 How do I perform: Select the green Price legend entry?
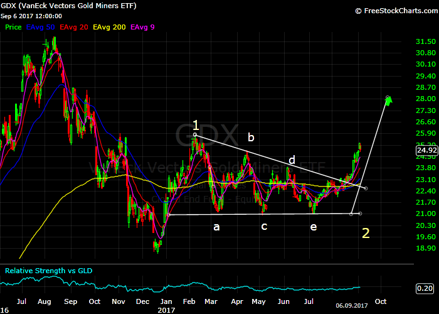(x=13, y=27)
